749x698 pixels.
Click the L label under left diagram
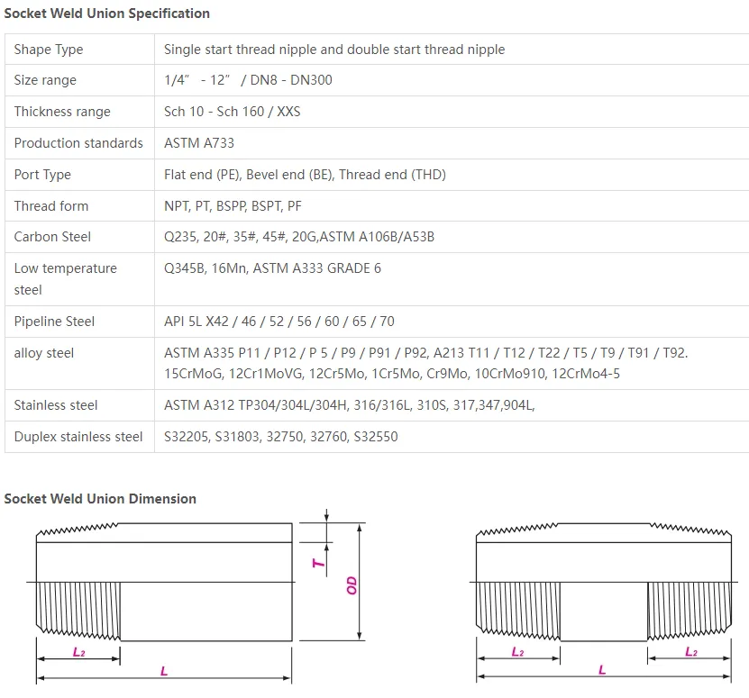tap(164, 671)
